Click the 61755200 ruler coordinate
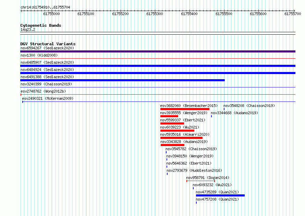Screen dimensions: 305x216 (x=120, y=14)
